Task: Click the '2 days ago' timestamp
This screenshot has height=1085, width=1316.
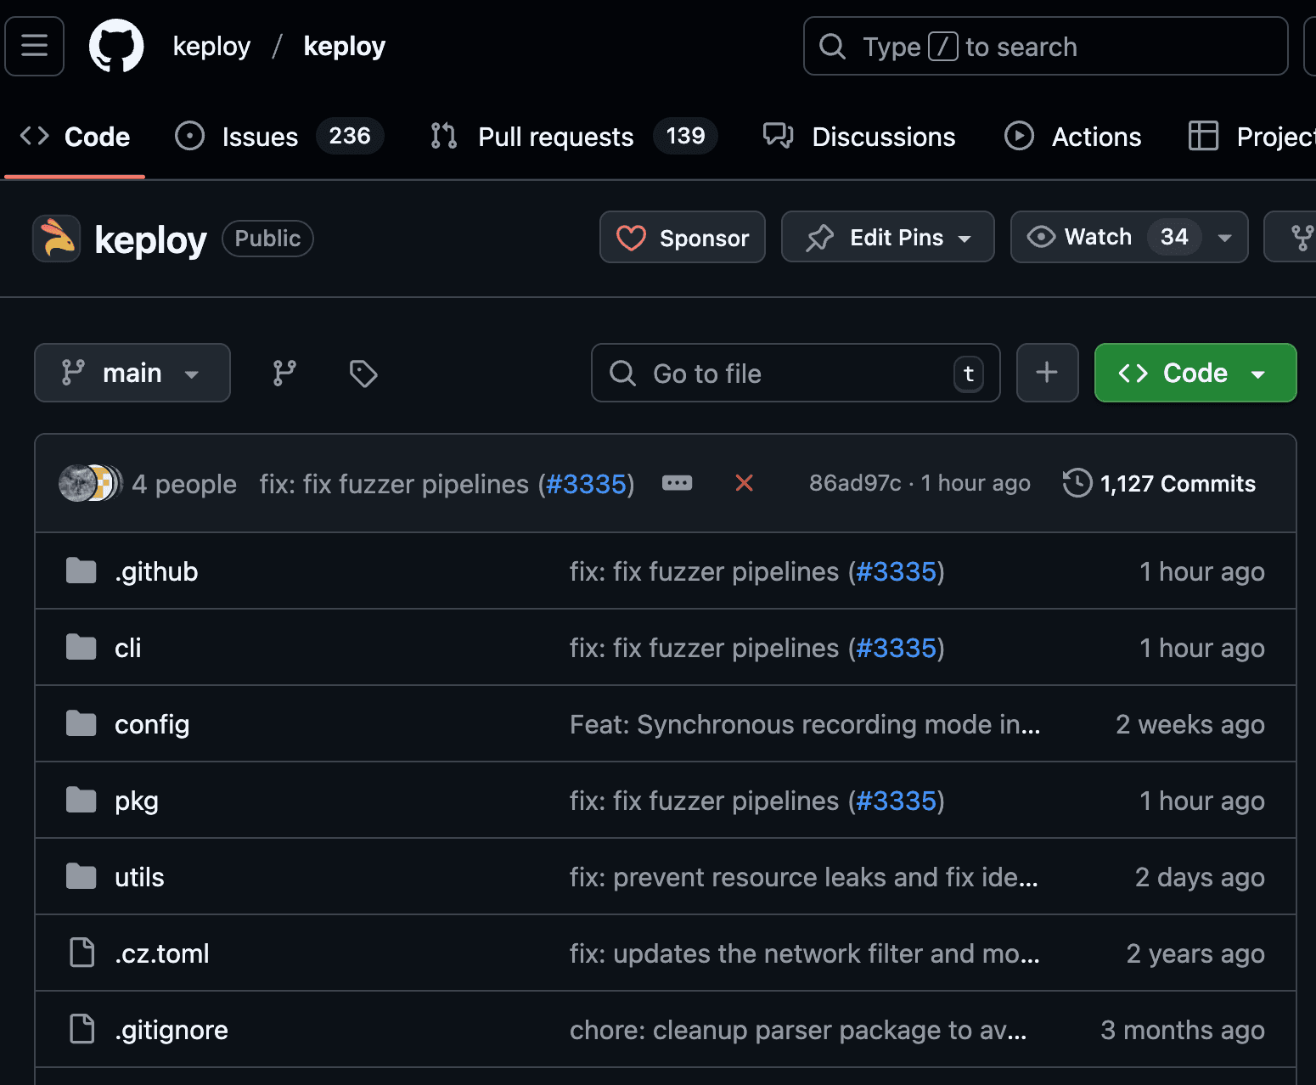Action: coord(1200,877)
